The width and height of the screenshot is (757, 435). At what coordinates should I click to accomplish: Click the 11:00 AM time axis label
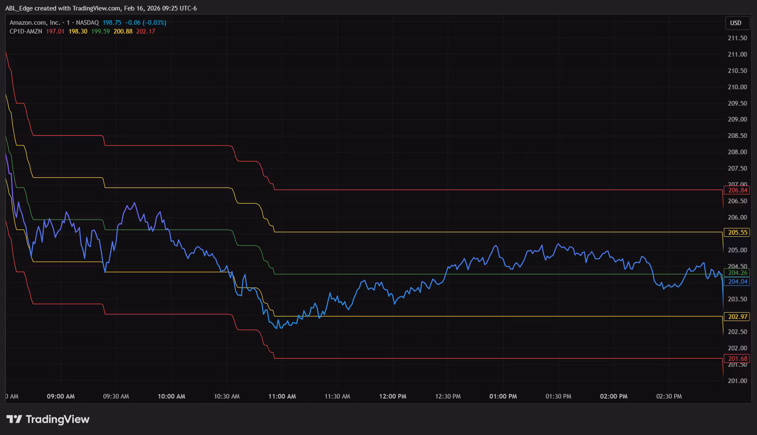[282, 396]
